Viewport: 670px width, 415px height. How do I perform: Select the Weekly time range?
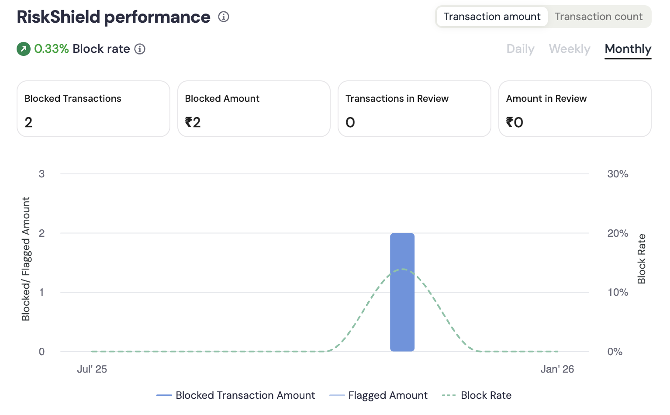569,49
